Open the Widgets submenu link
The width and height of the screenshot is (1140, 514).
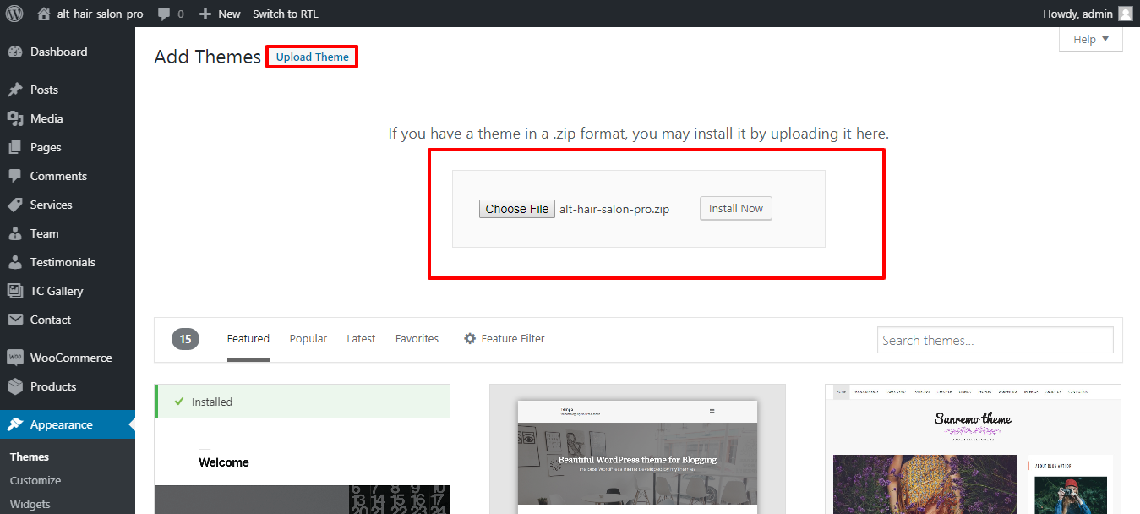pos(30,504)
